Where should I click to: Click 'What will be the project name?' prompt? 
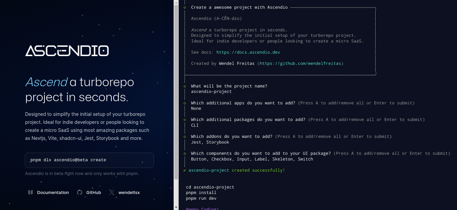[229, 86]
